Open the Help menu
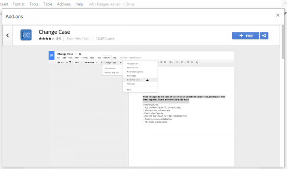 [x=79, y=4]
